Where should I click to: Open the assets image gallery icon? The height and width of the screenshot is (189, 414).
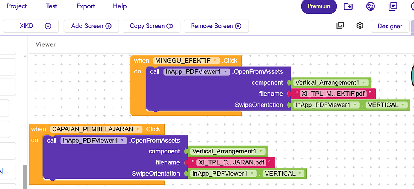[x=340, y=25]
